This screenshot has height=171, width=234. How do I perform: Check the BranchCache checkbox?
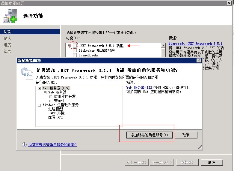[x=75, y=55]
